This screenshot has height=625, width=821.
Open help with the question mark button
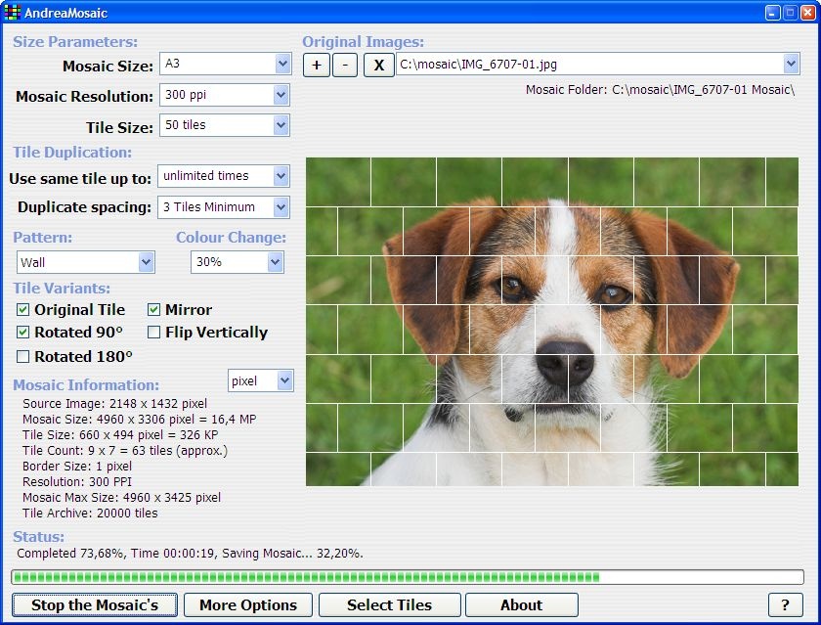pos(785,604)
